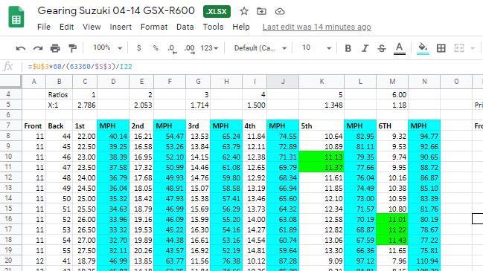Select the MPH cell showing 94.77
Screen dimensions: 483x271
click(x=424, y=136)
